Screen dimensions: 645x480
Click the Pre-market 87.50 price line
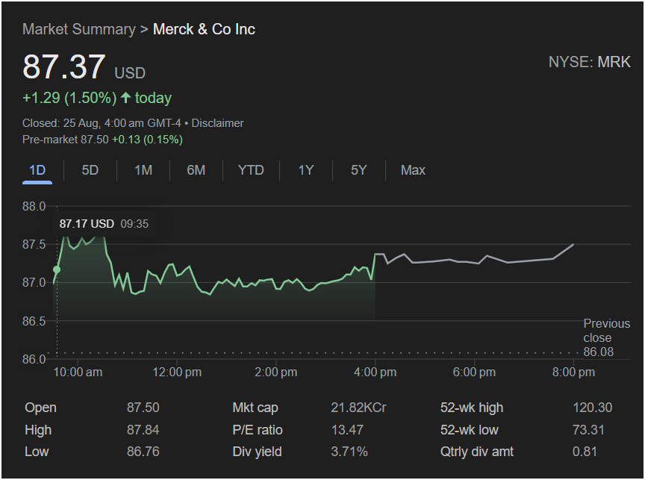(x=102, y=140)
